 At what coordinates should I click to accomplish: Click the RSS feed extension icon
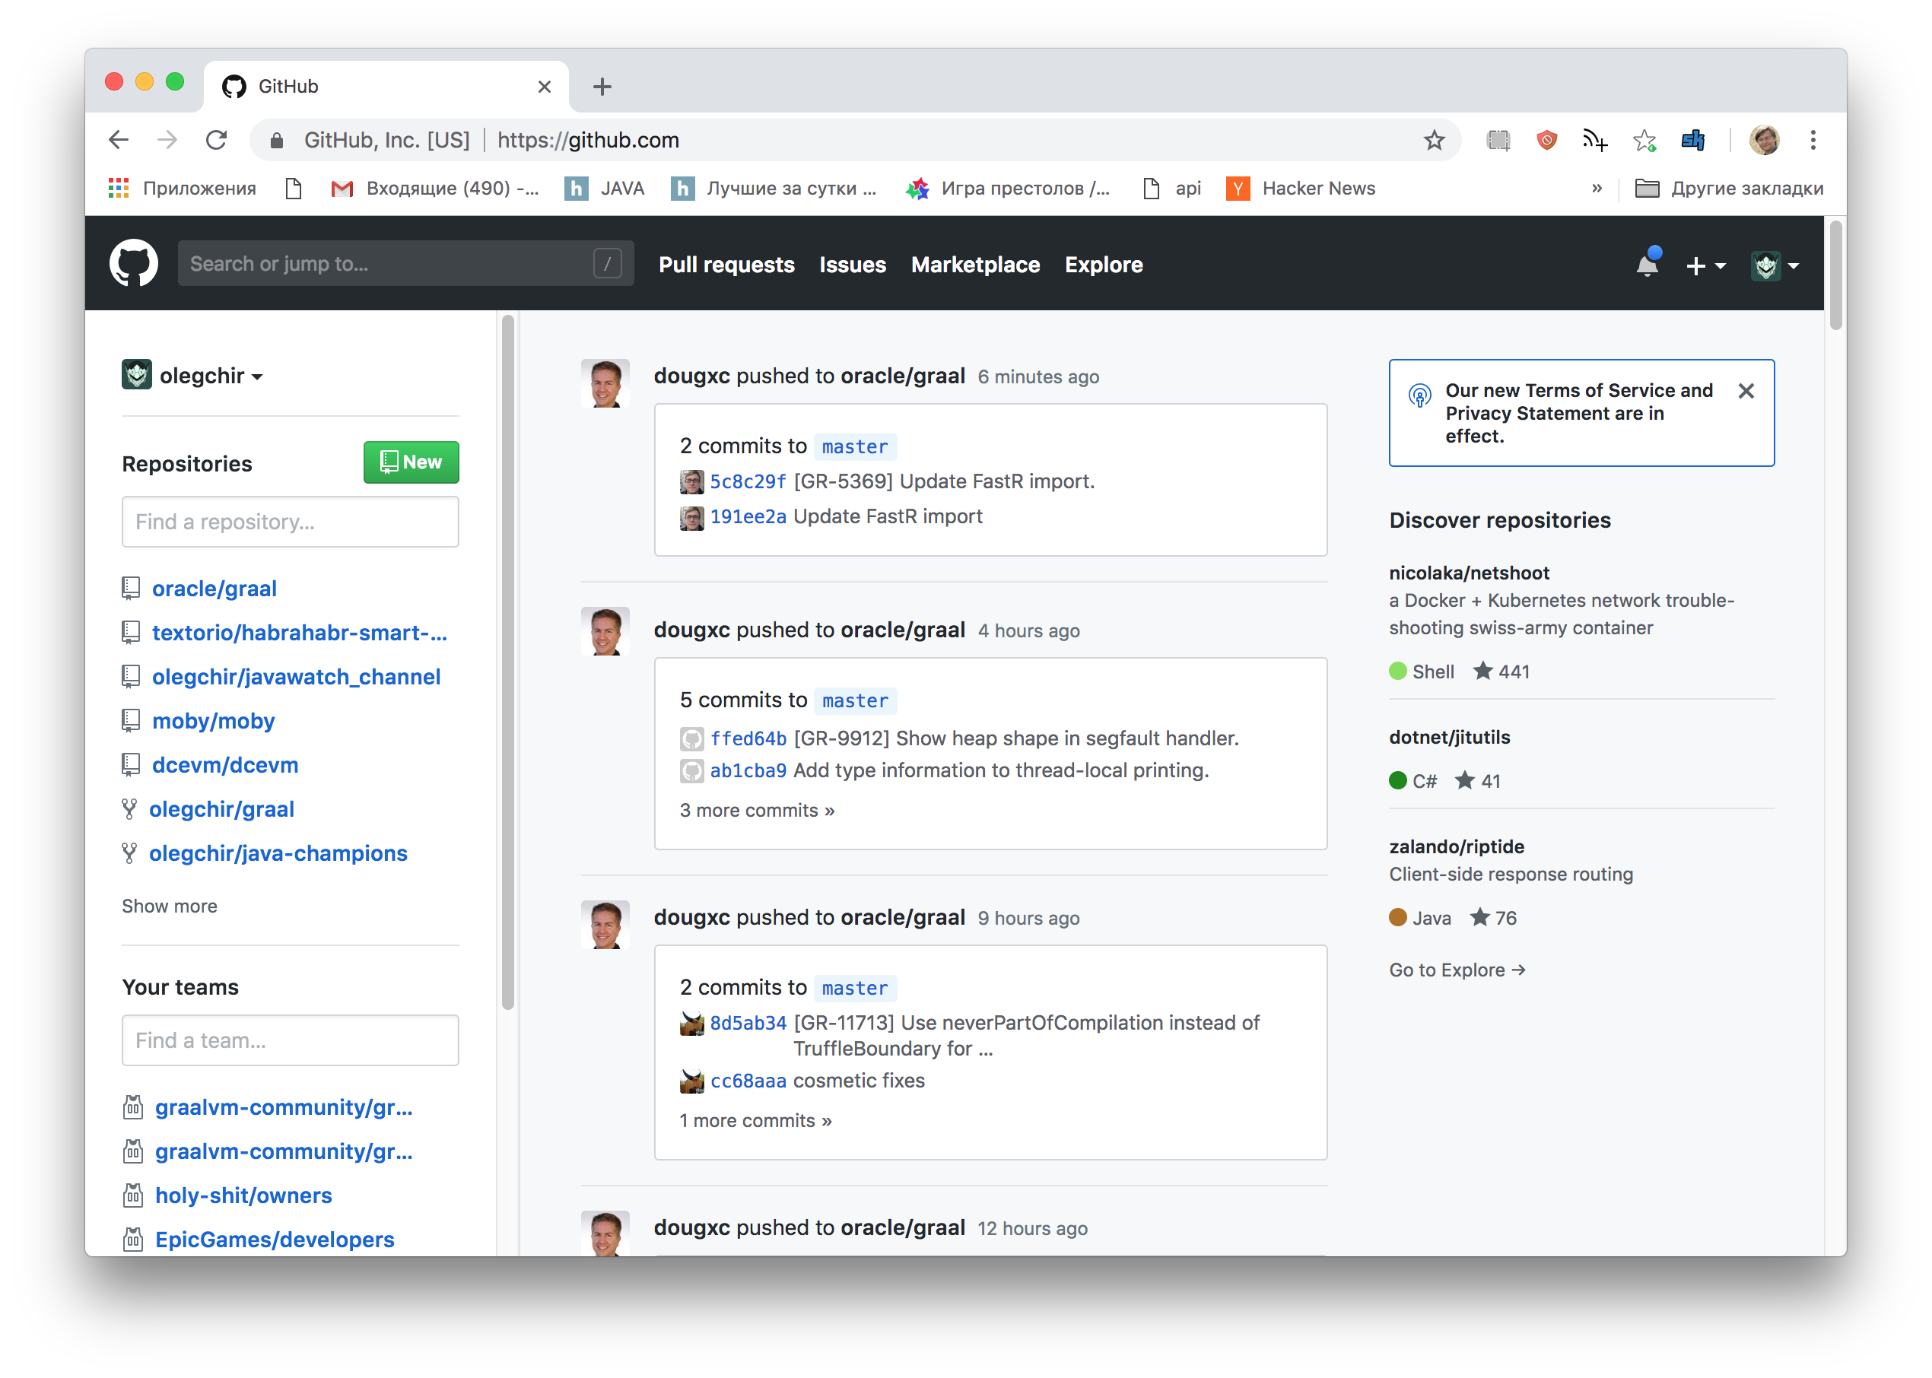coord(1594,140)
